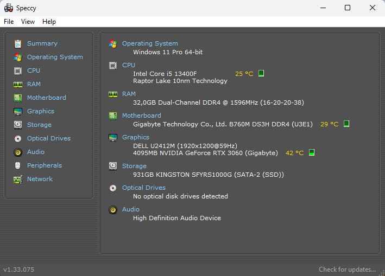Click the Check for updates link
Viewport: 385px width, 276px height.
(347, 269)
